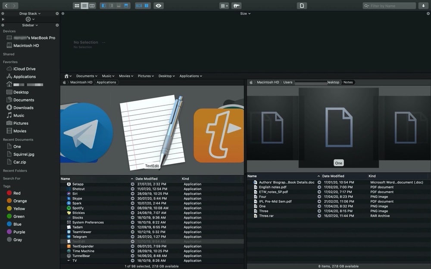This screenshot has width=431, height=269.
Task: Switch to list view mode
Action: pos(84,6)
